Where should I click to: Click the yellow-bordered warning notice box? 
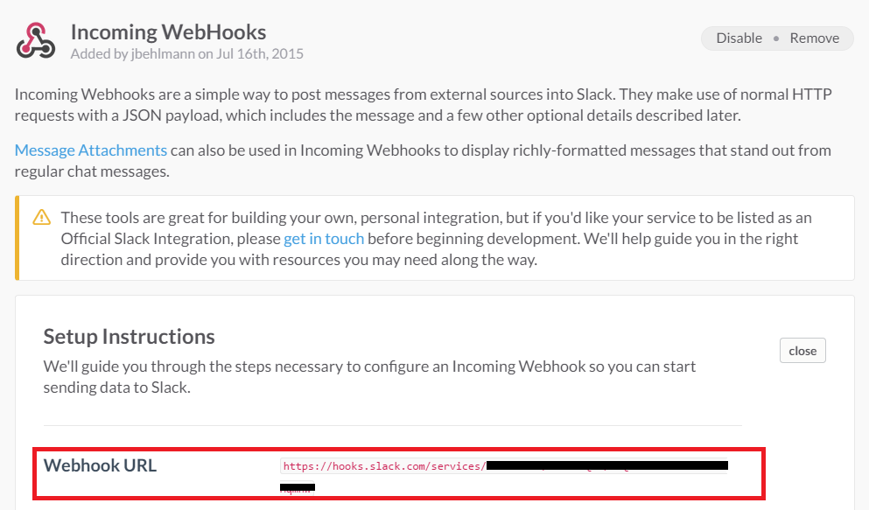[x=434, y=238]
